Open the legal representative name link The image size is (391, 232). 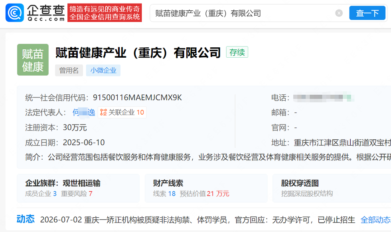coord(84,112)
